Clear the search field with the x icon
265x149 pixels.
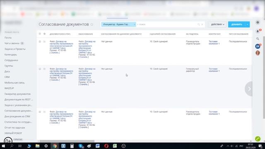click(x=202, y=24)
